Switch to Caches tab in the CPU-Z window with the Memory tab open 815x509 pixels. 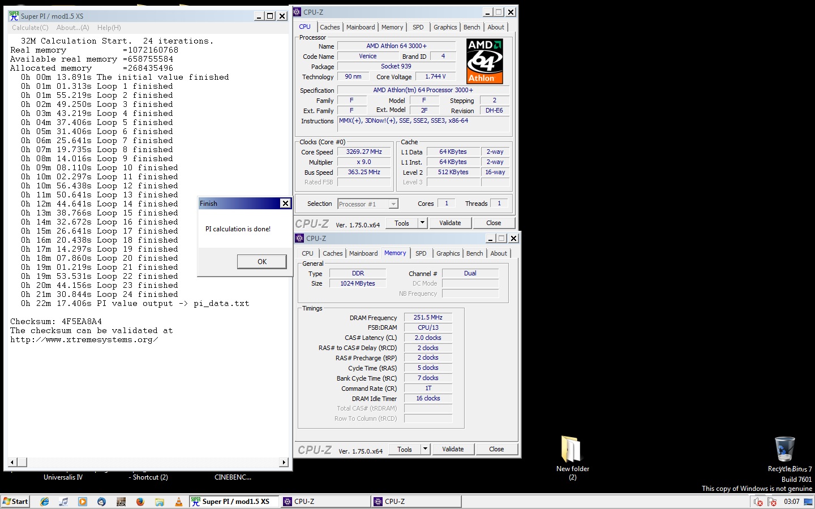coord(333,253)
